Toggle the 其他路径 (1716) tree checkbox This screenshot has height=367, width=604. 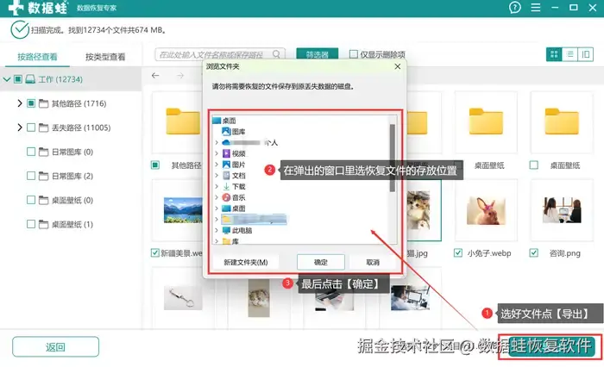coord(31,103)
